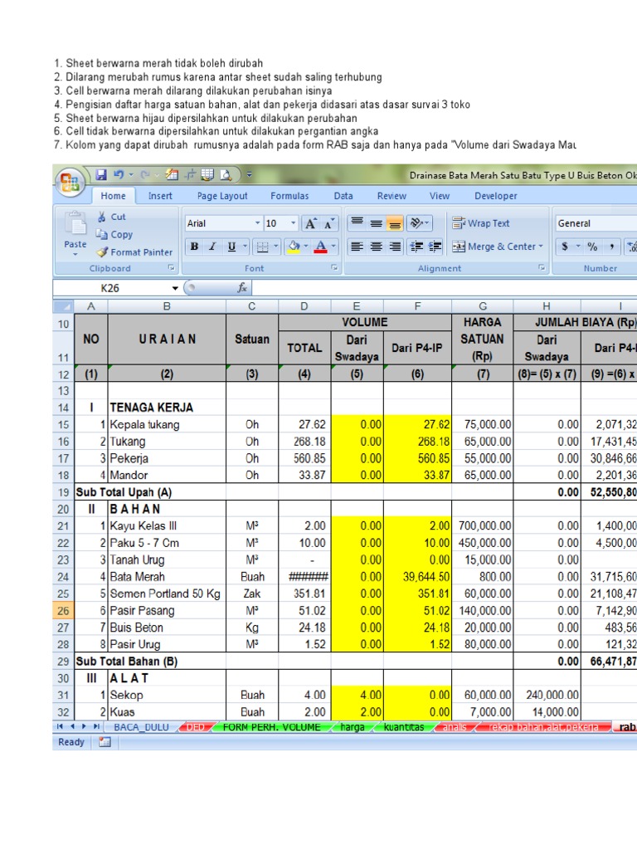Screen dimensions: 637x850
Task: Click the Cut command icon
Action: 102,217
